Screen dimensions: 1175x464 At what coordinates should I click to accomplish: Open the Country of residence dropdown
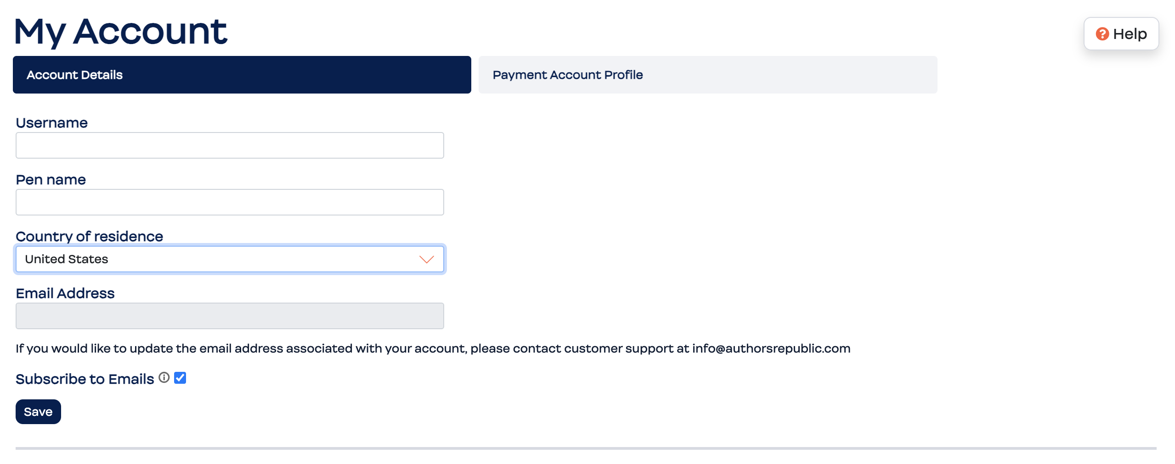click(230, 259)
